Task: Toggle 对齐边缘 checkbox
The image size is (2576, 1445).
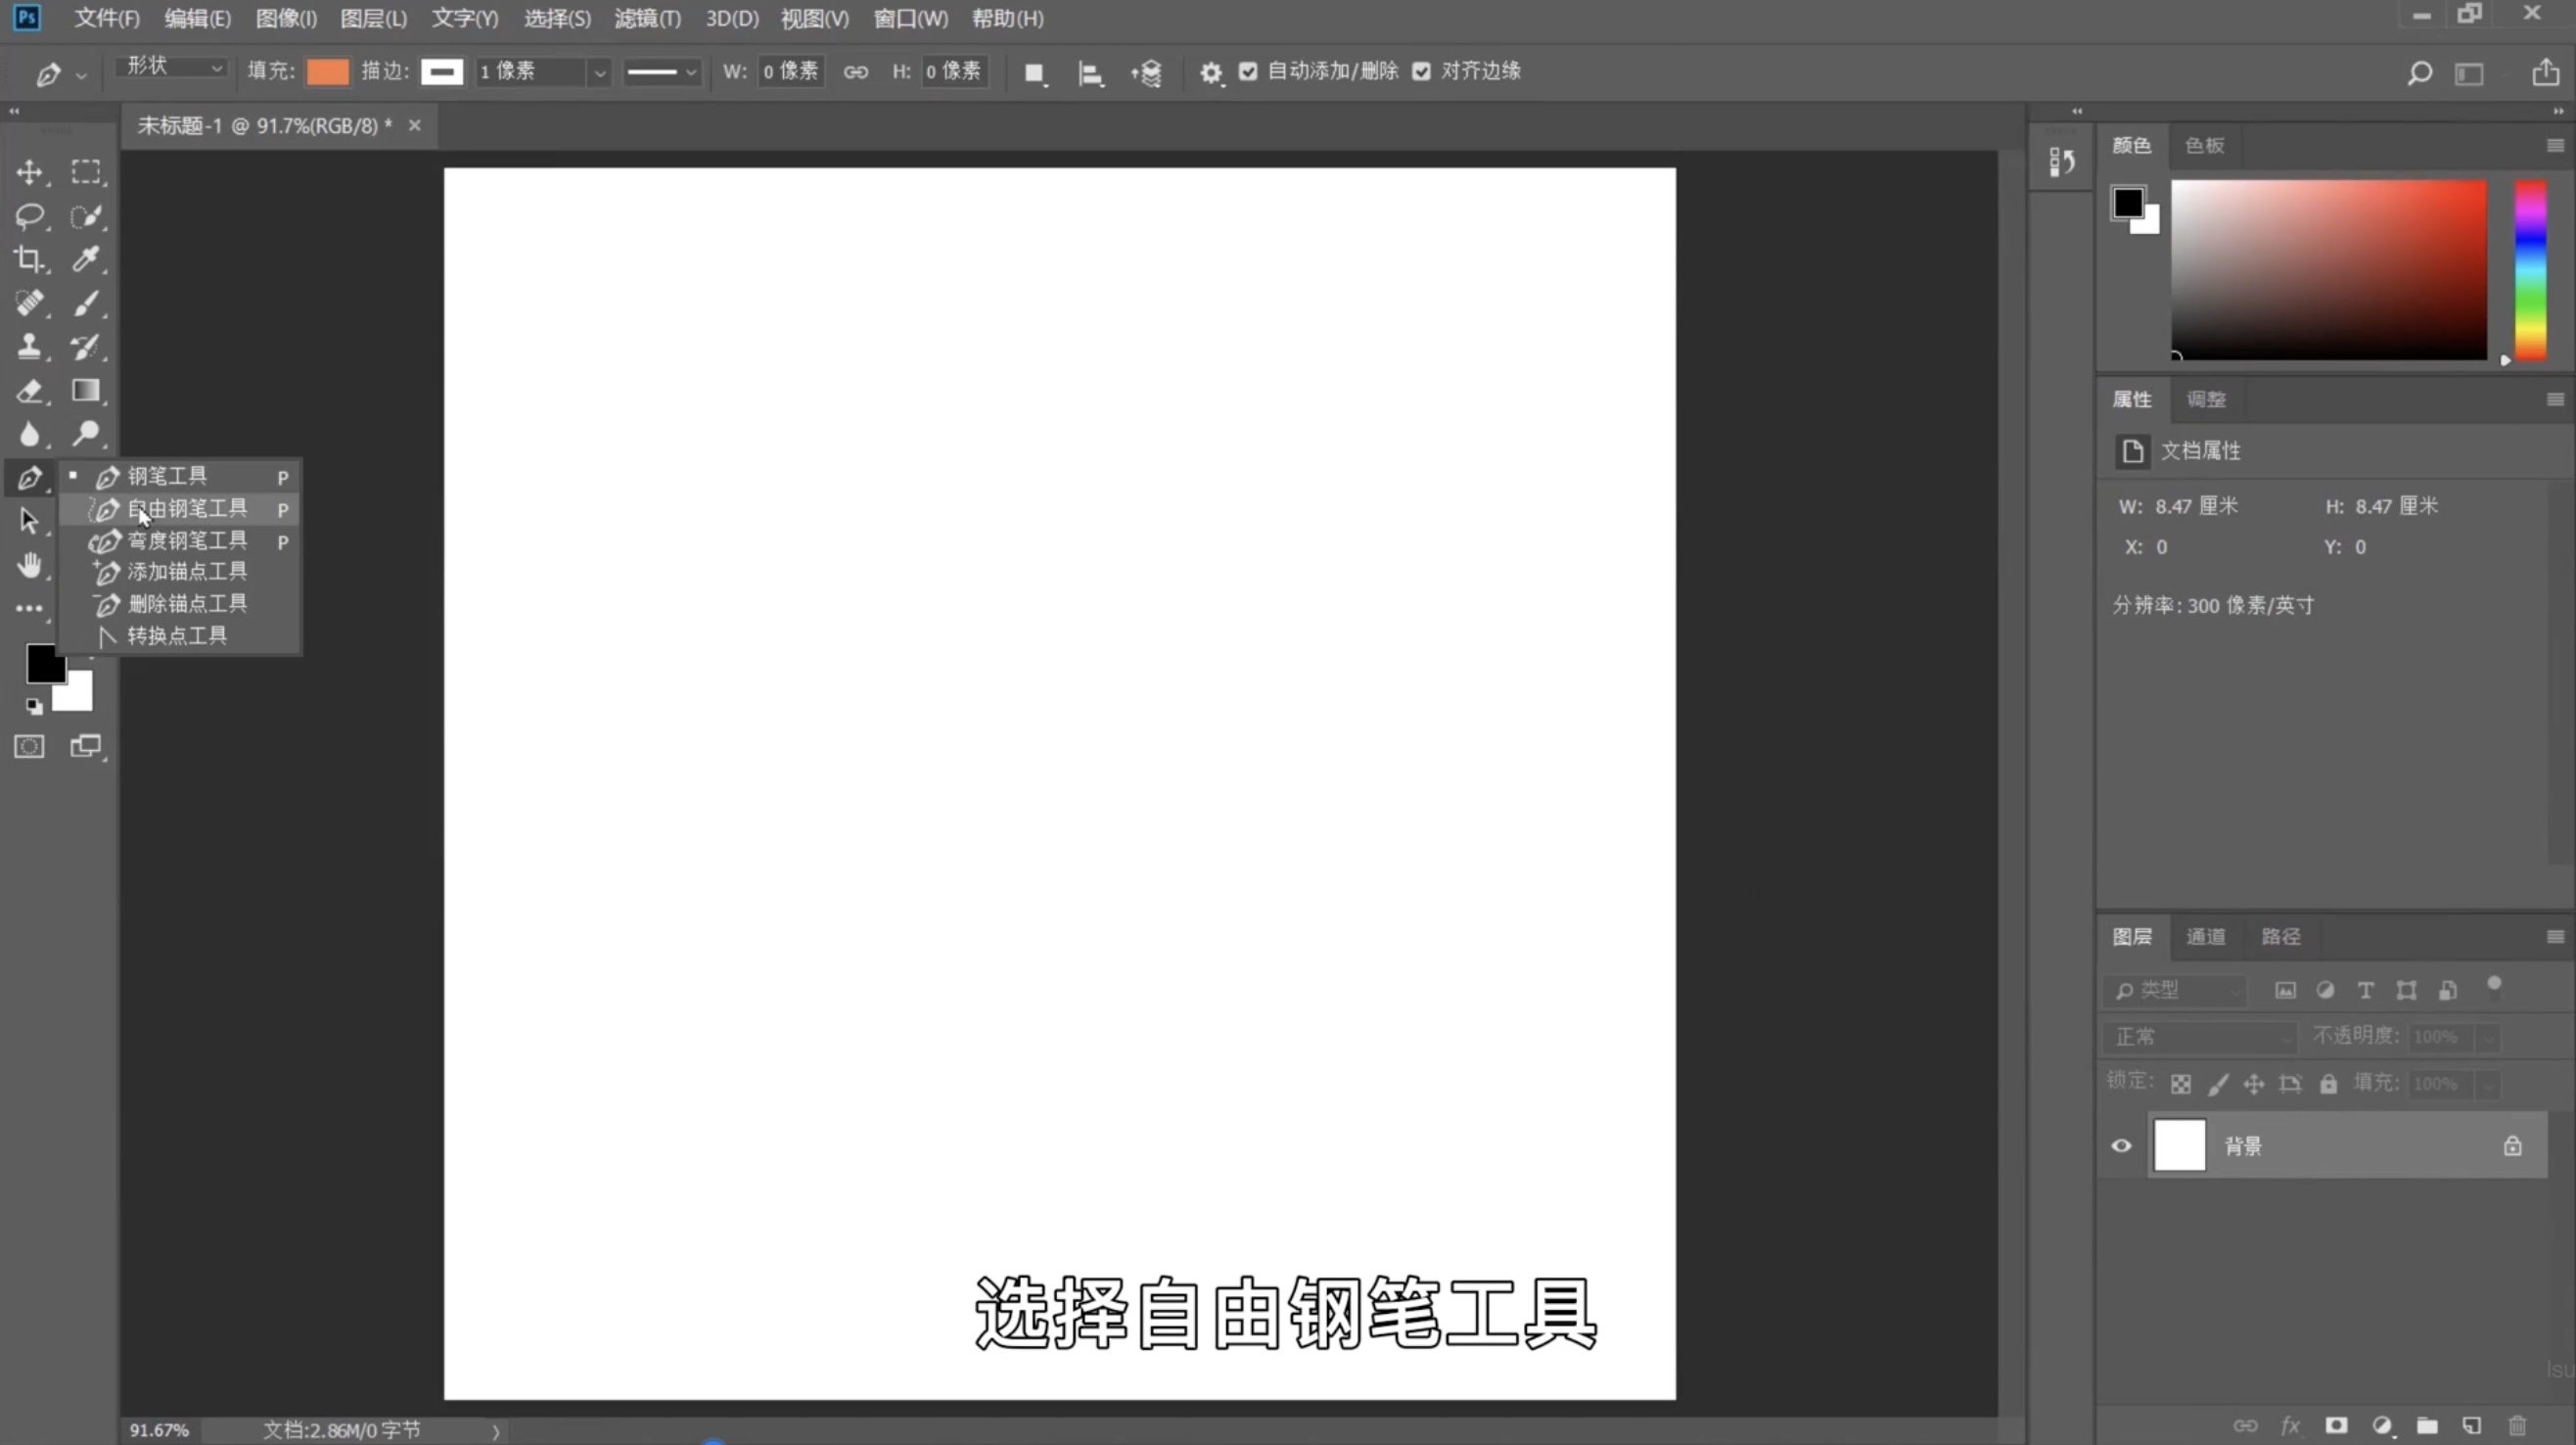Action: (1421, 71)
